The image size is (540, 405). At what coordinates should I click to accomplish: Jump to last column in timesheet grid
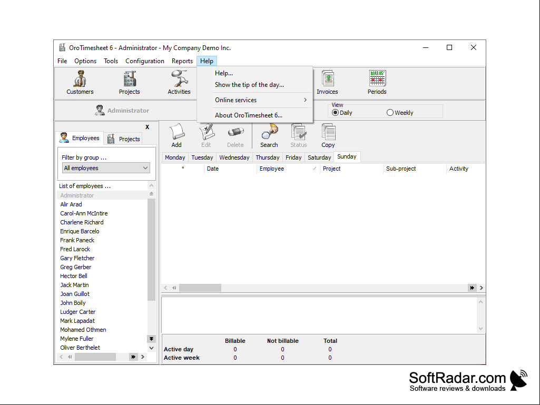(472, 288)
